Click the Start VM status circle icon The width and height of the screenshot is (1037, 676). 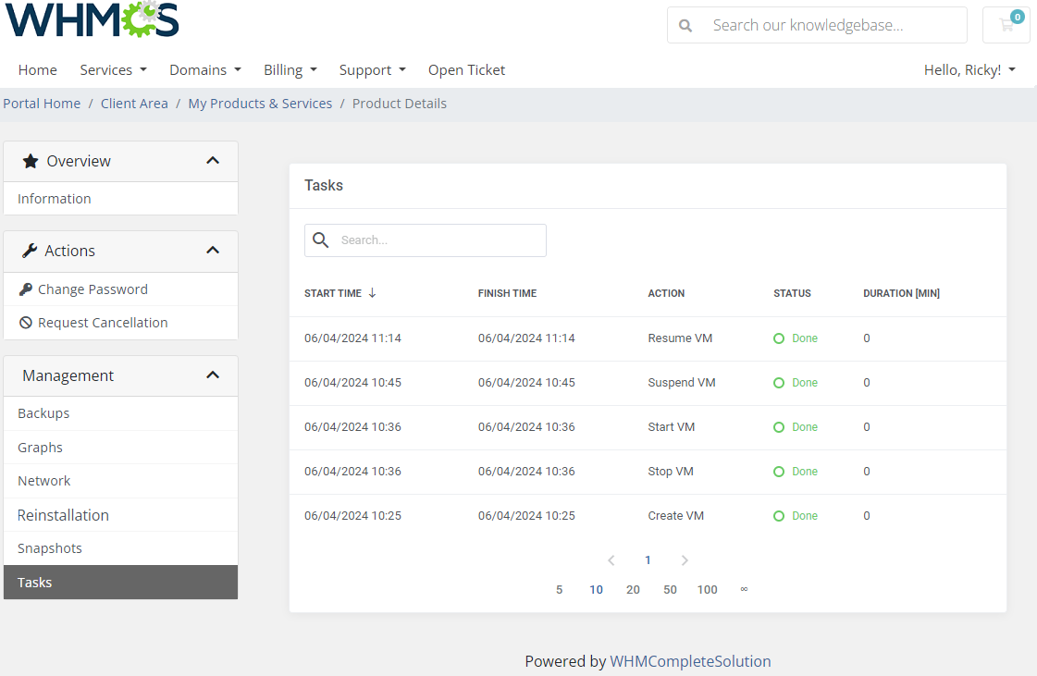[779, 427]
